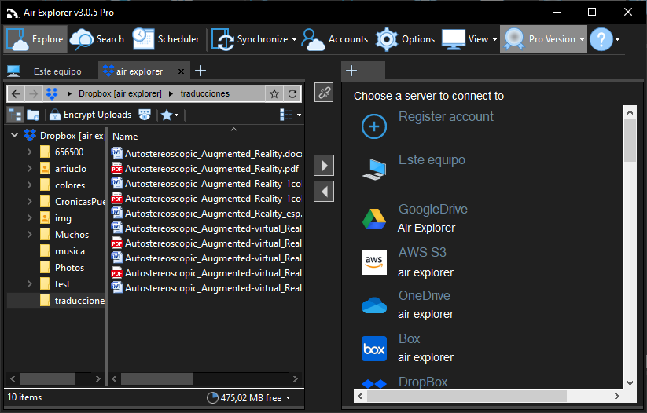
Task: Select Autostereoscopic_Augmented_Reality.docx file
Action: [x=207, y=154]
